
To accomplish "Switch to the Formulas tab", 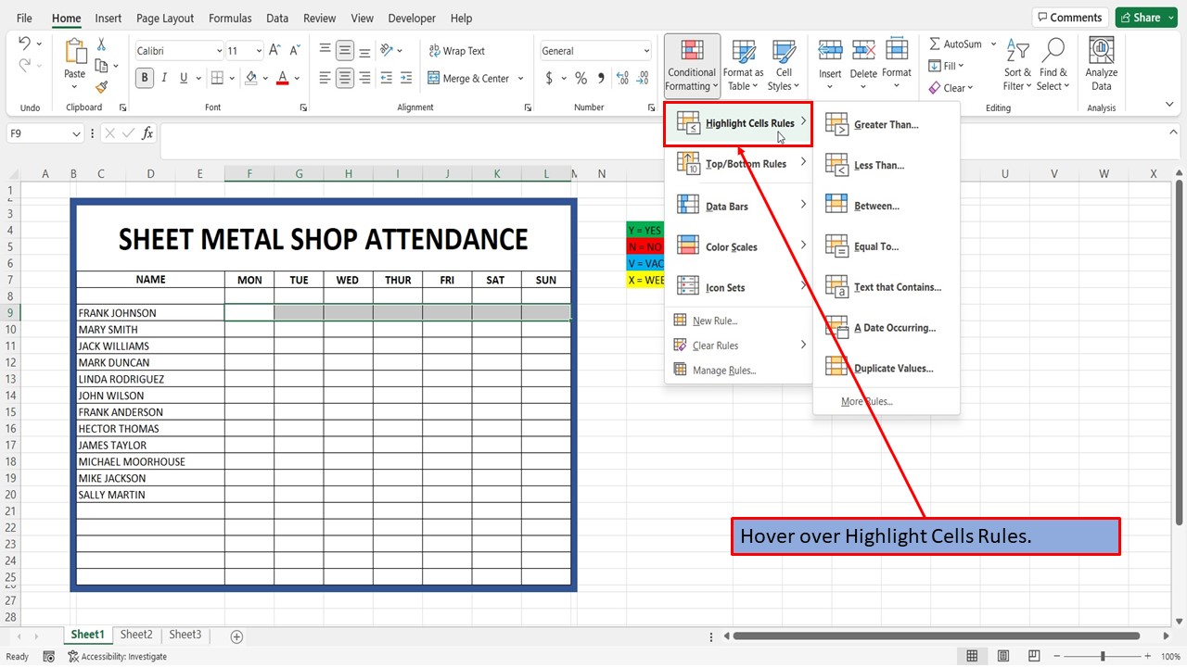I will point(230,18).
